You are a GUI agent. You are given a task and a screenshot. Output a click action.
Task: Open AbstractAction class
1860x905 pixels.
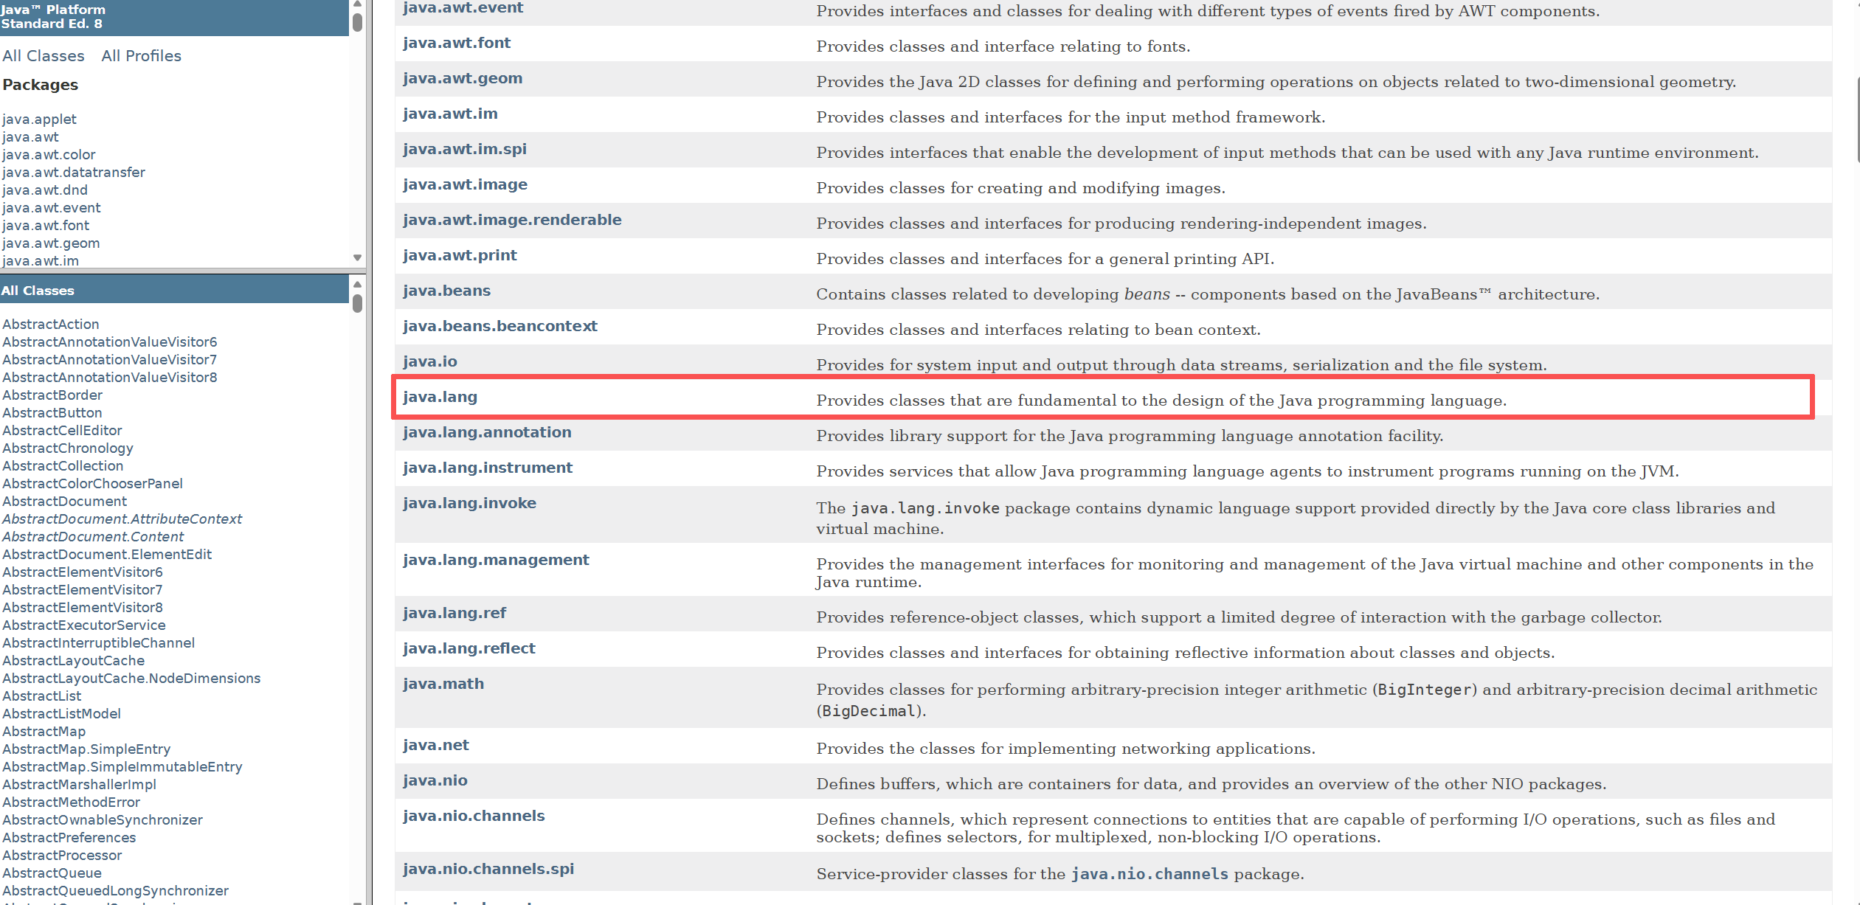(x=50, y=325)
